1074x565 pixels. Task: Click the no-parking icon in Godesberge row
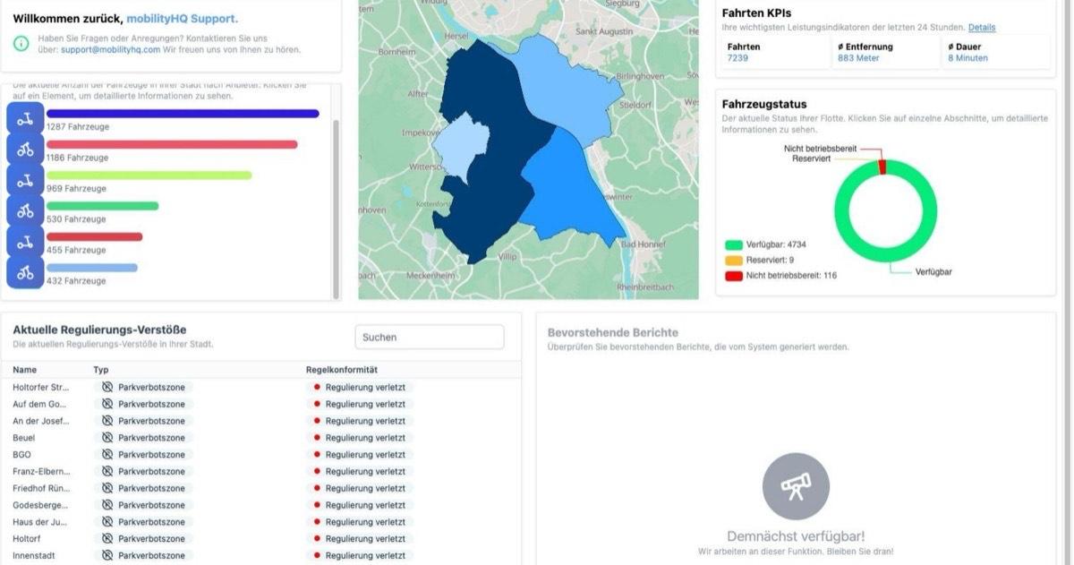(x=107, y=505)
